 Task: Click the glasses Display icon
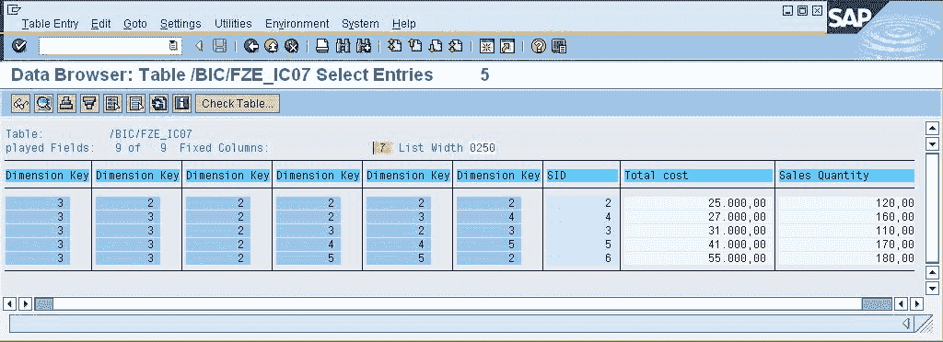(21, 103)
